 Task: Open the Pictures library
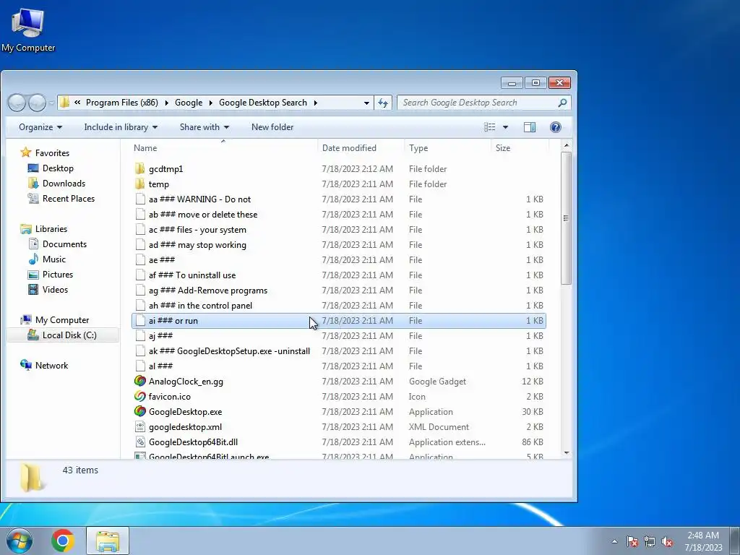coord(58,274)
